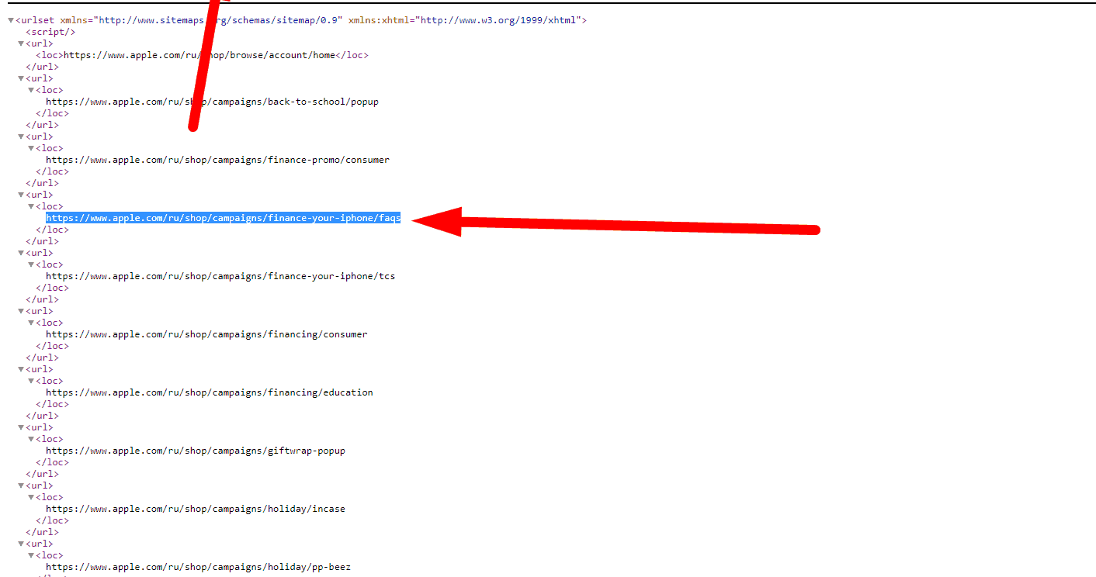This screenshot has height=577, width=1096.
Task: Collapse the url node wrapping back-to-school/popup
Action: pos(22,78)
